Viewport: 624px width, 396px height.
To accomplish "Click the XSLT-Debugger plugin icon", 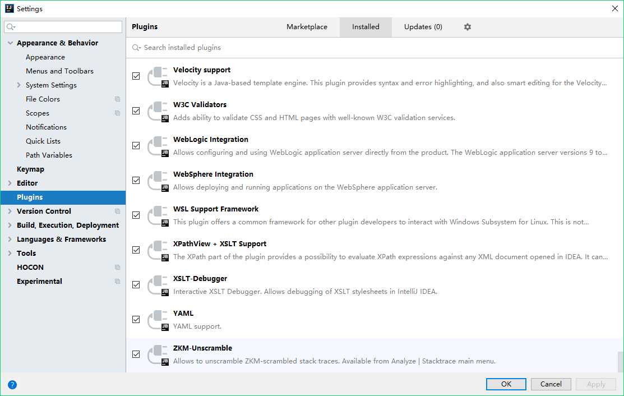I will coord(158,285).
